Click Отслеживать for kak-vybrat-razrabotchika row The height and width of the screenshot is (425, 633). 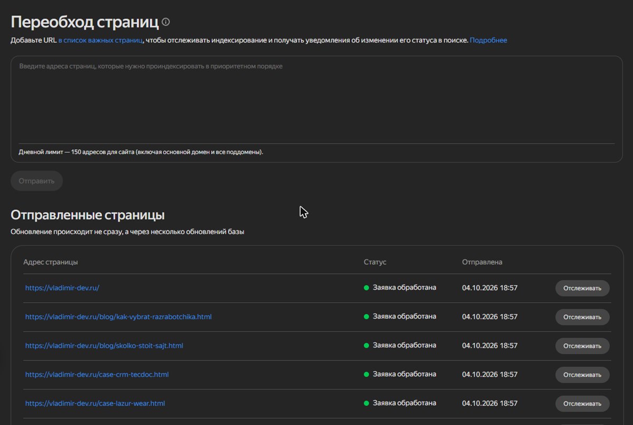click(582, 317)
